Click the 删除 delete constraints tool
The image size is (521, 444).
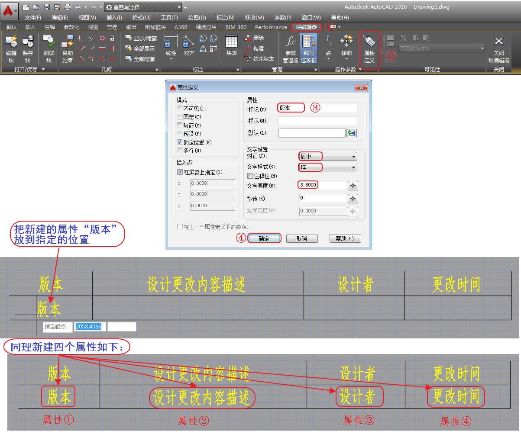click(x=254, y=38)
